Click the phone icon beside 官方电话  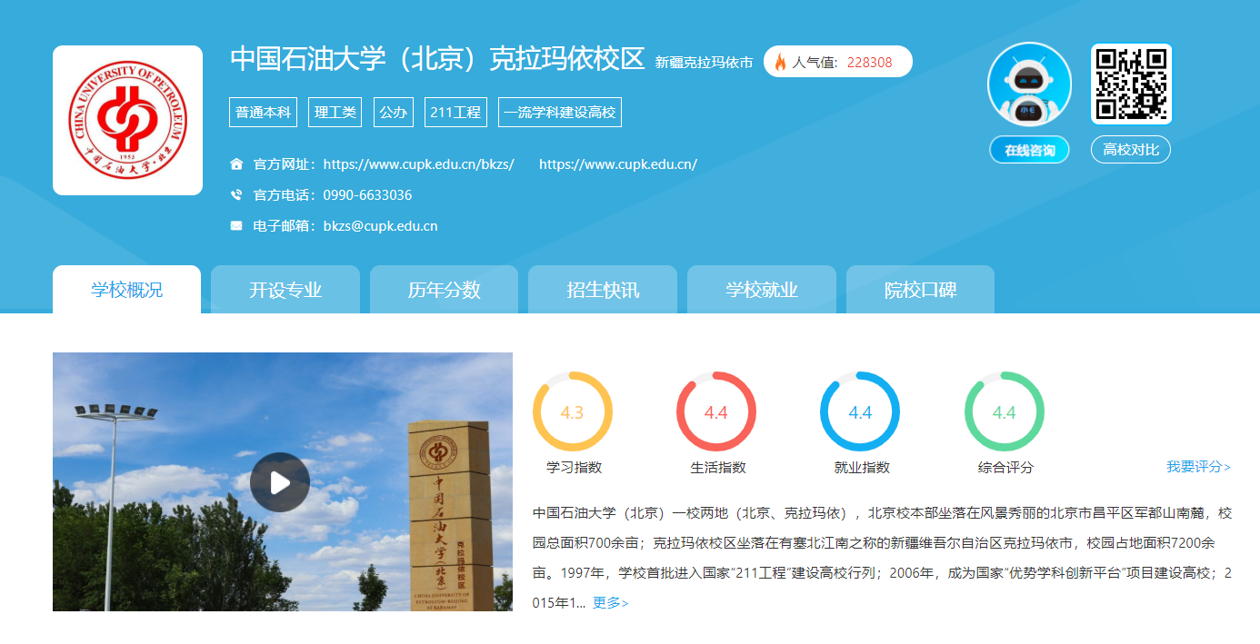236,195
